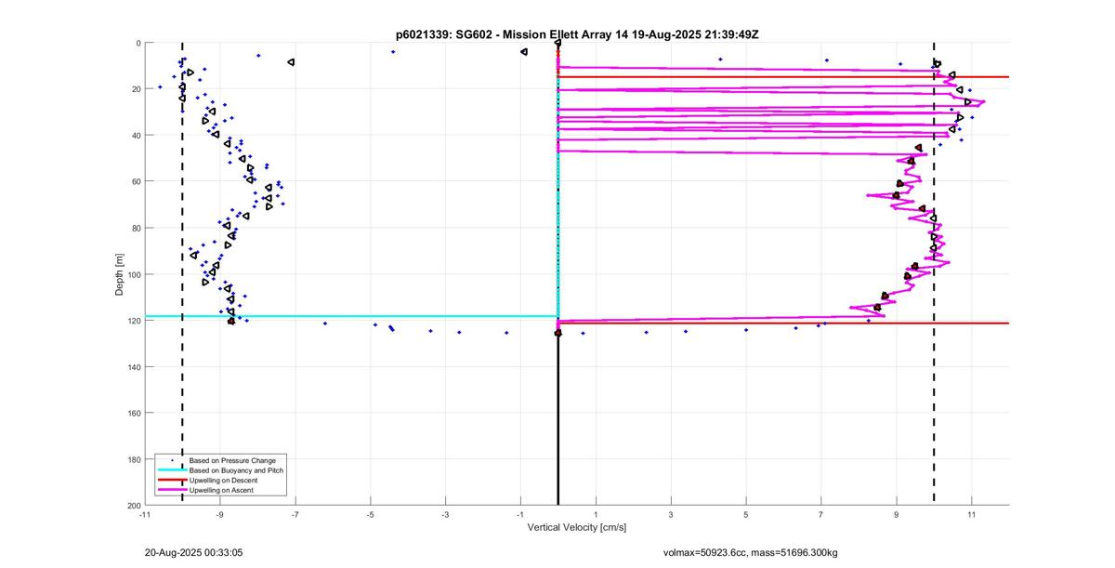Click the volmax and mass text below plot

point(750,552)
